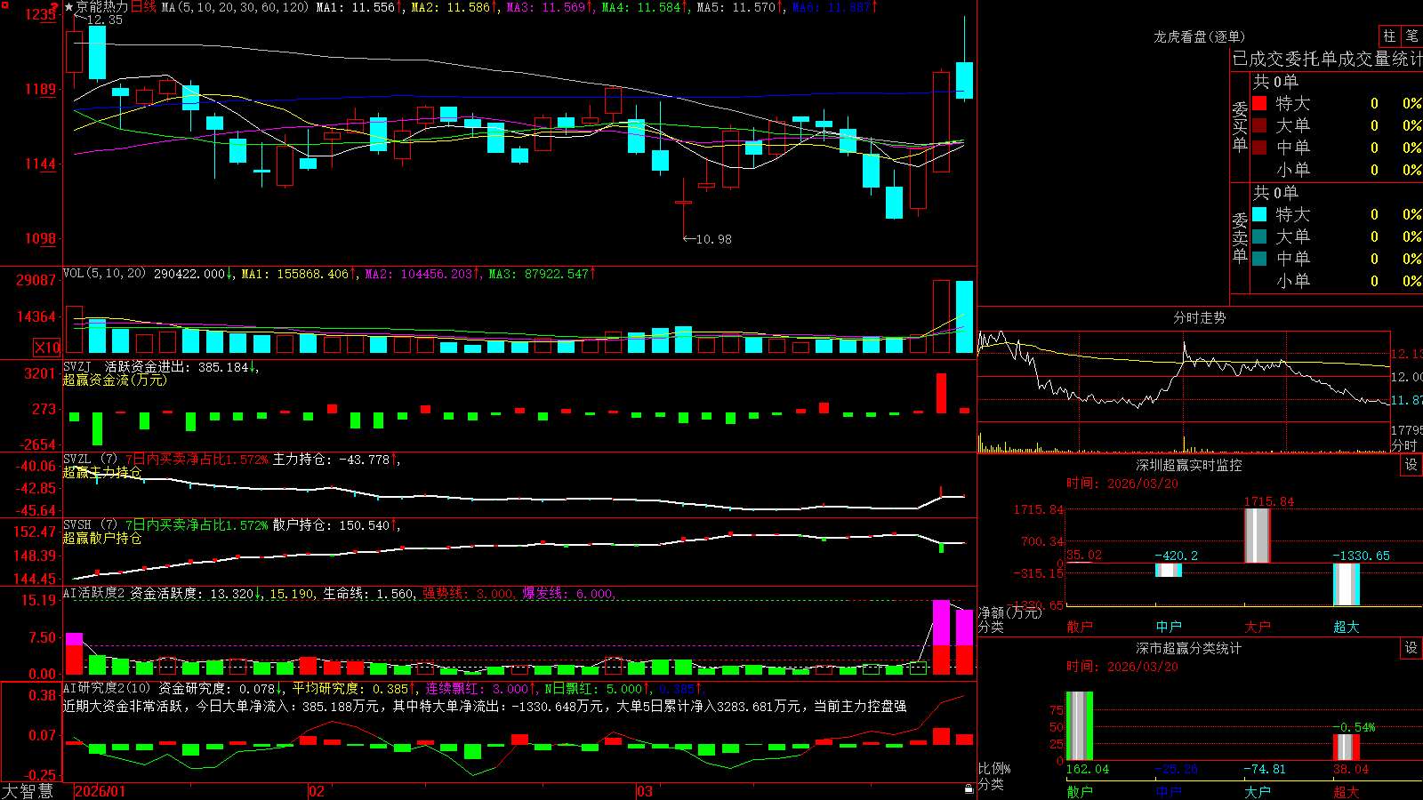Click the MA6: 11.887 value
The width and height of the screenshot is (1423, 800).
pyautogui.click(x=834, y=7)
